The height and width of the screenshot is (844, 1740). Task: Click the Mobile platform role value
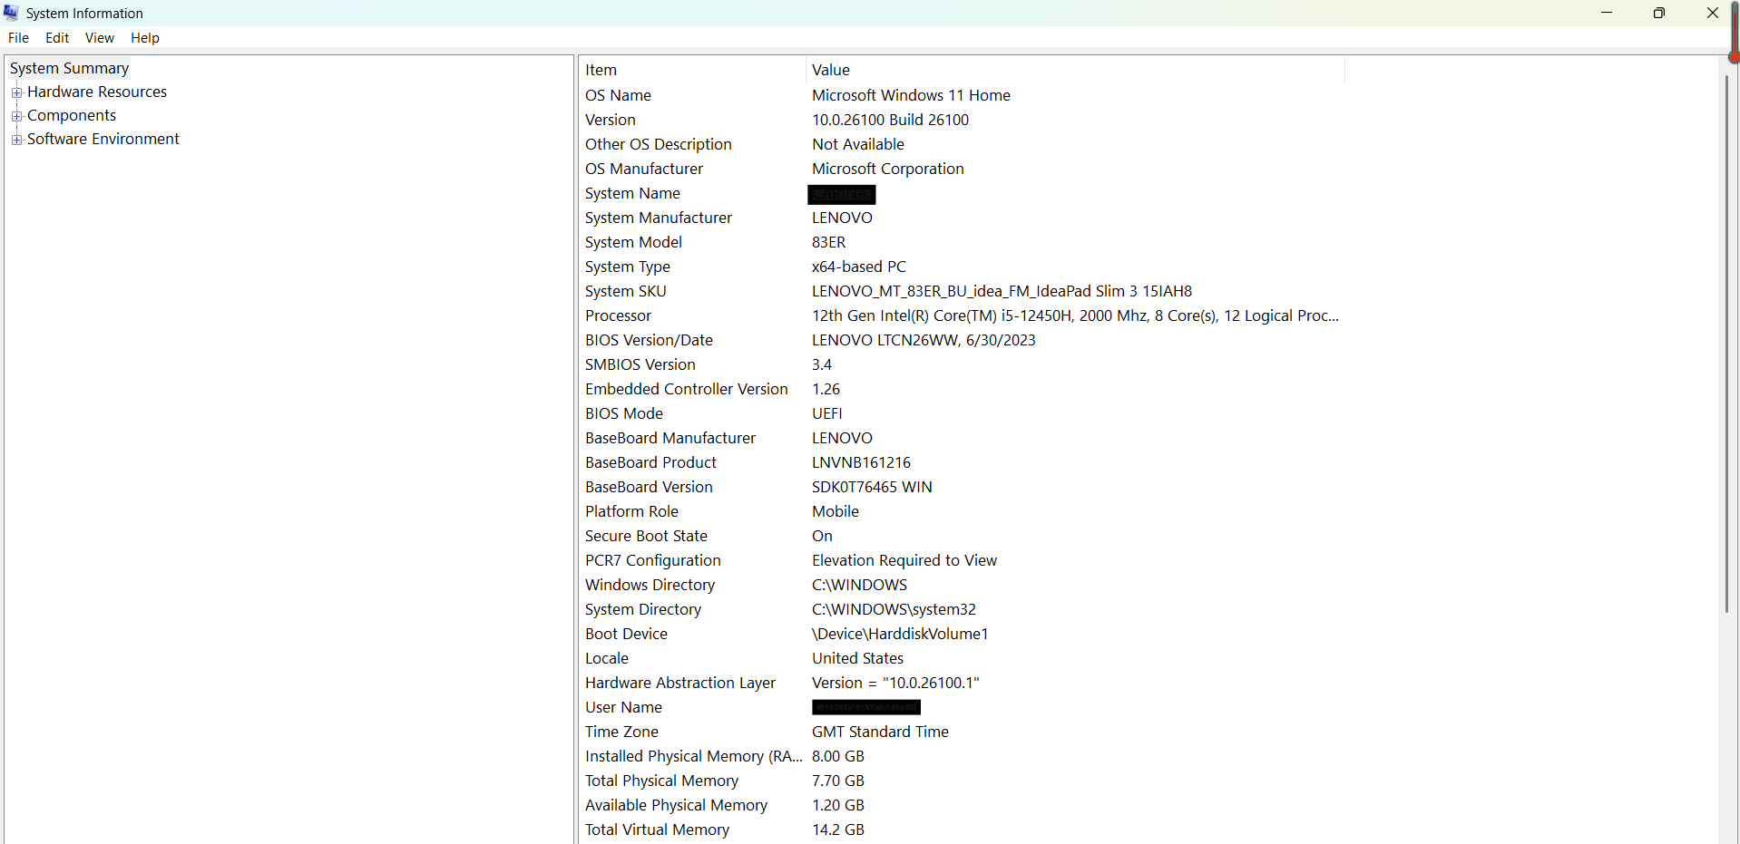(836, 511)
